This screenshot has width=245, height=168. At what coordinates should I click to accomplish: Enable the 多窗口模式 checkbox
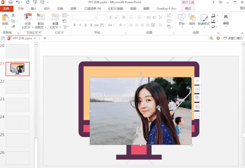pos(225,38)
